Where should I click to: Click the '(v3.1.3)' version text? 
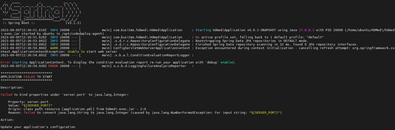[74, 23]
